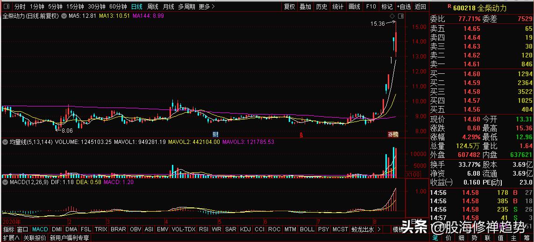This screenshot has width=534, height=242.
Task: Select the MCST indicator tab
Action: click(x=340, y=229)
